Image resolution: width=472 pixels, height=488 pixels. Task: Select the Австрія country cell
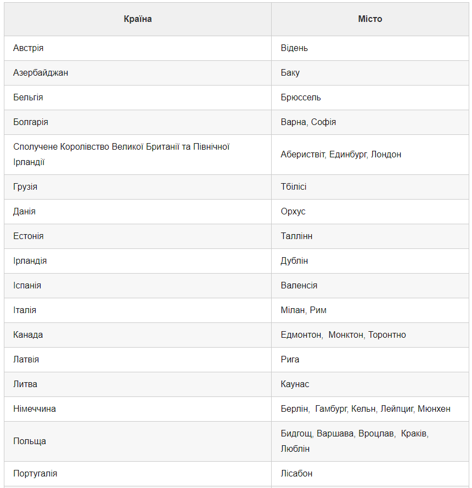coord(29,48)
